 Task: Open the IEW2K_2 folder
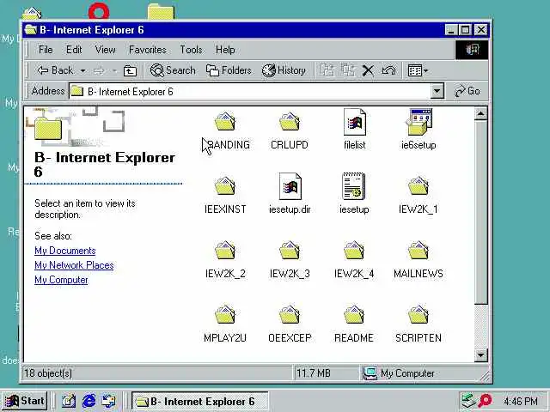coord(225,251)
